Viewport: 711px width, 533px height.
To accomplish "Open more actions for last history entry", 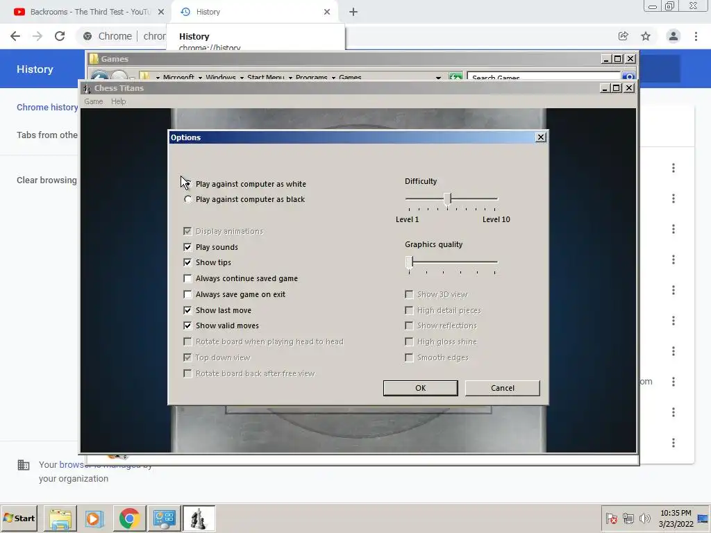I will click(674, 443).
